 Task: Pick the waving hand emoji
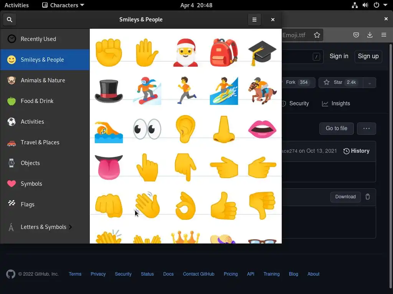pyautogui.click(x=147, y=205)
